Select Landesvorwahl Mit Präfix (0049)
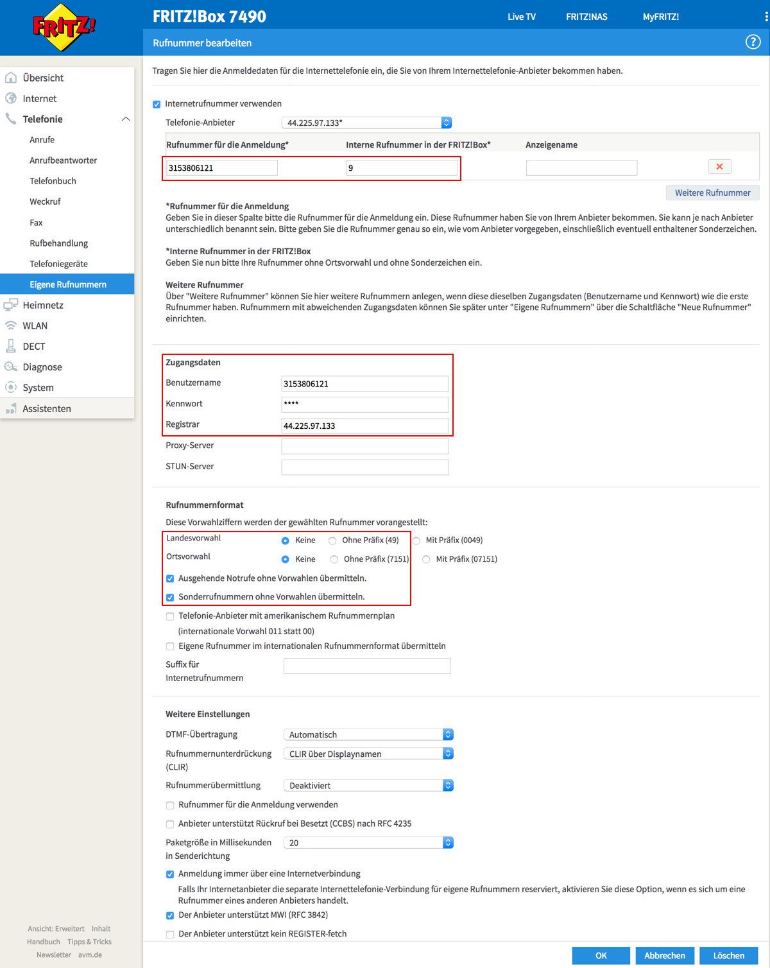This screenshot has width=770, height=968. click(416, 540)
